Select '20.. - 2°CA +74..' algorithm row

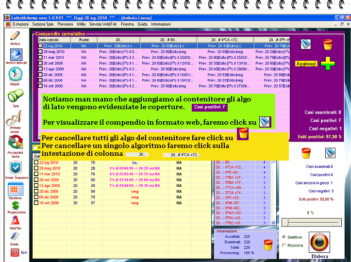click(x=243, y=193)
